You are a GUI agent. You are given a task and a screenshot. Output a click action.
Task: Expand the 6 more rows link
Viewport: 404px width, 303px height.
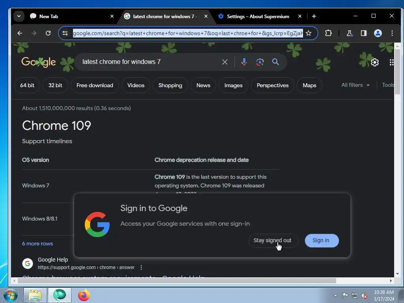pos(37,243)
